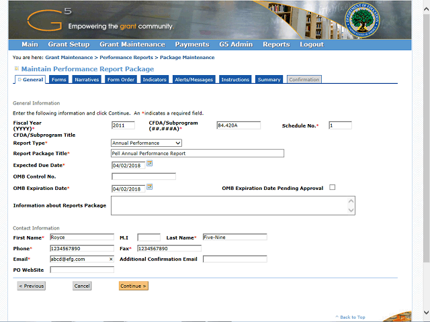Click the Cancel button
This screenshot has height=322, width=430.
click(x=82, y=286)
